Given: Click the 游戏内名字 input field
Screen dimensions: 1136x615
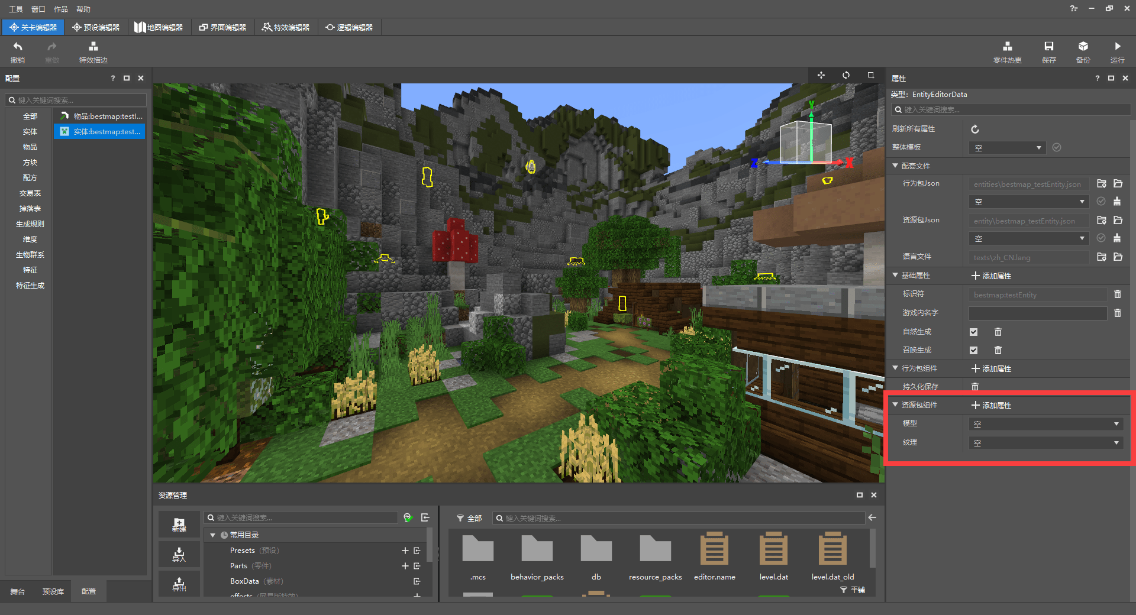Looking at the screenshot, I should point(1038,313).
